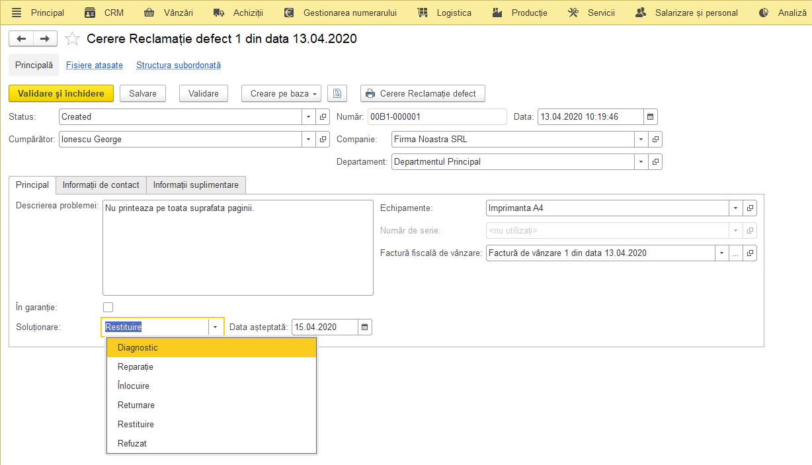812x465 pixels.
Task: Go forward with the right arrow button
Action: pos(45,39)
